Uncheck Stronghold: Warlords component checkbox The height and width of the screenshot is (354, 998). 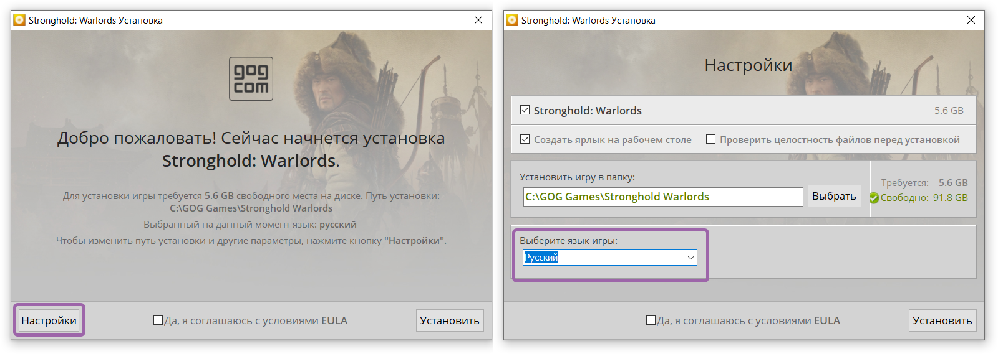525,110
